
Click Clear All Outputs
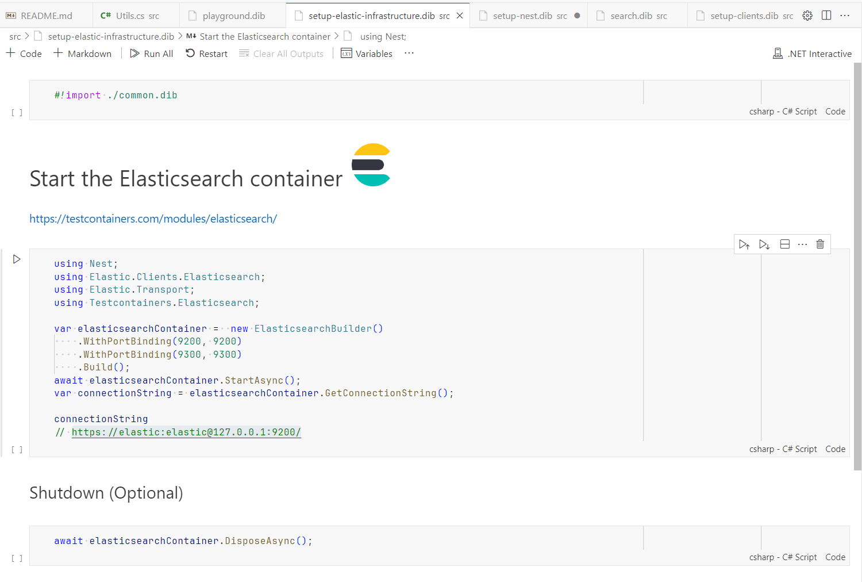click(x=282, y=53)
